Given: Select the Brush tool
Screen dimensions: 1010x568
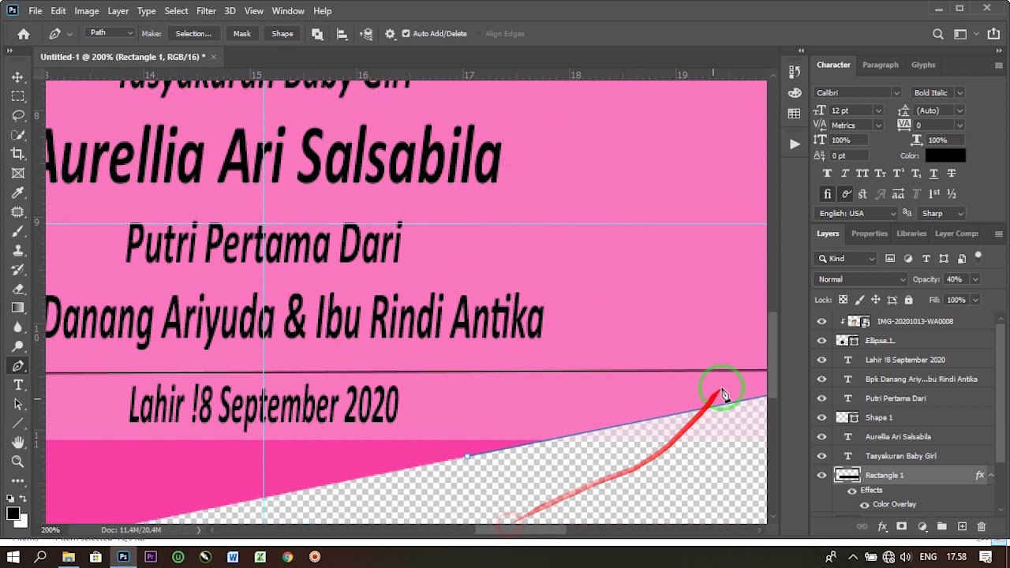Looking at the screenshot, I should click(x=17, y=231).
